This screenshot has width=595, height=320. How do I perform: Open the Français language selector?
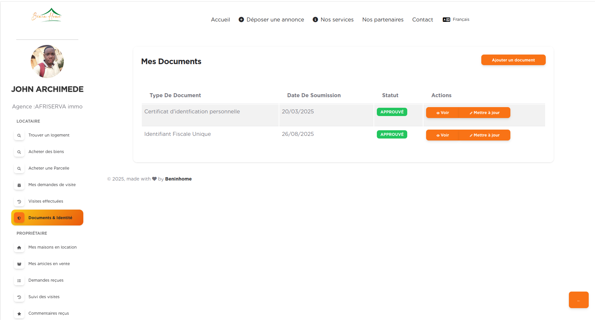click(x=456, y=20)
